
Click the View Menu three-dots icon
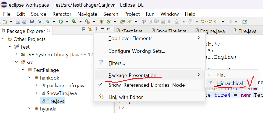point(96,29)
